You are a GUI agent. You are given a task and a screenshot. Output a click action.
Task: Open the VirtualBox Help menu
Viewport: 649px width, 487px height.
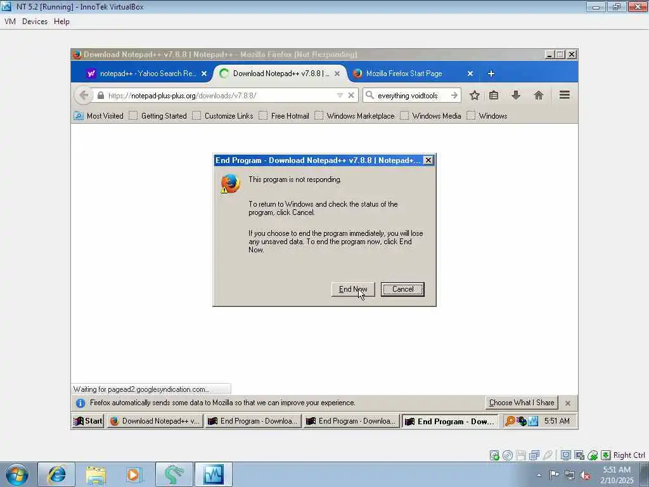click(x=61, y=22)
